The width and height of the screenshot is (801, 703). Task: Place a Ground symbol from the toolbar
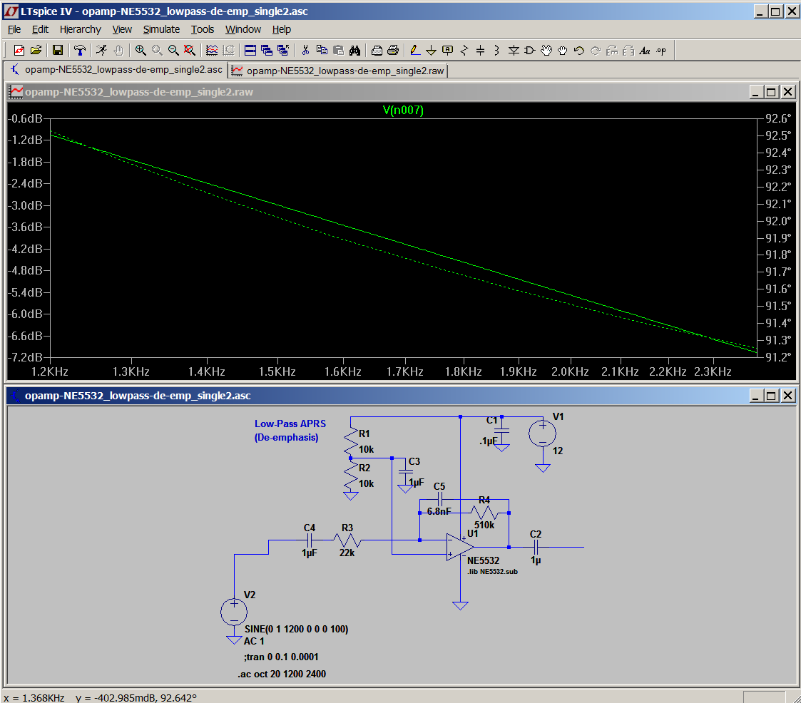pos(431,50)
